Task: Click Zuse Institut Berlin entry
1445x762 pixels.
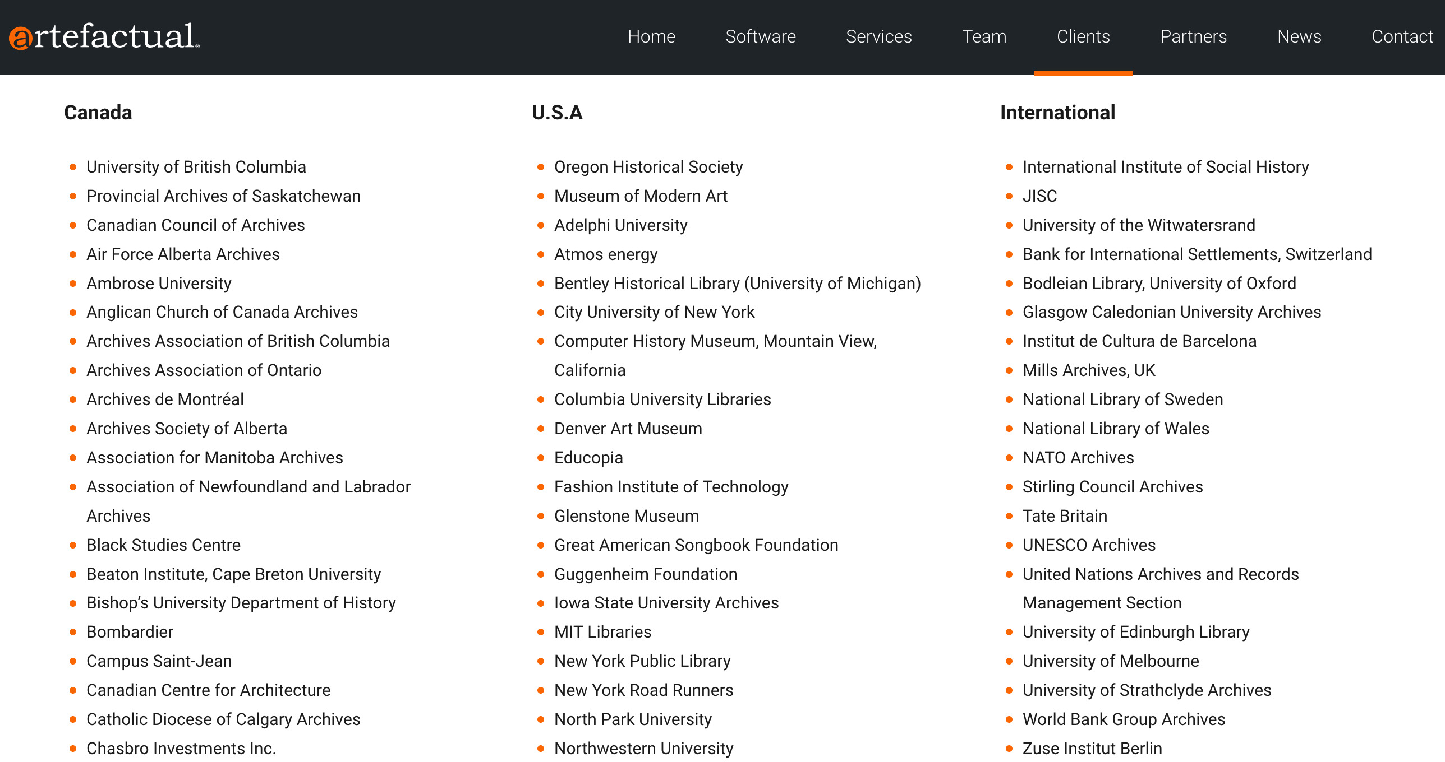Action: pyautogui.click(x=1092, y=749)
